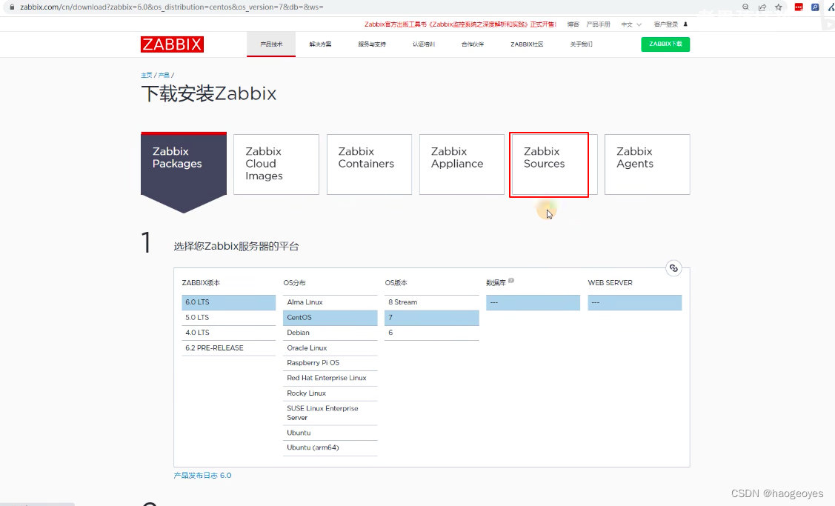Click the ZABBIX logo
The height and width of the screenshot is (506, 835).
tap(172, 44)
